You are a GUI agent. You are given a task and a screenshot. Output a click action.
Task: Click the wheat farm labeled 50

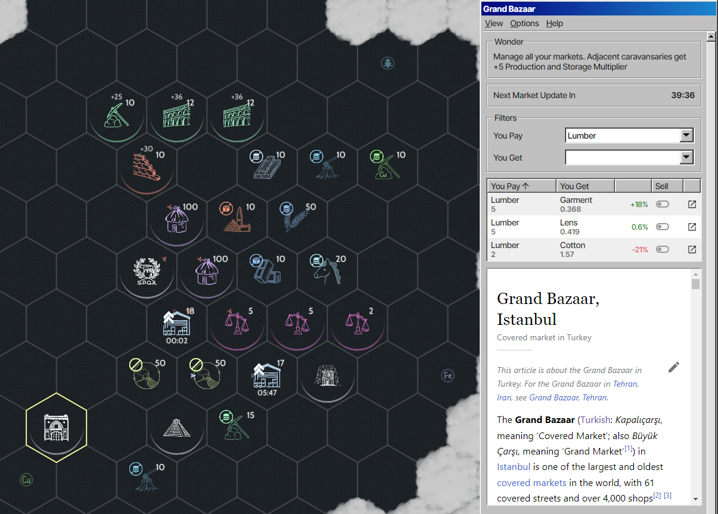(297, 217)
